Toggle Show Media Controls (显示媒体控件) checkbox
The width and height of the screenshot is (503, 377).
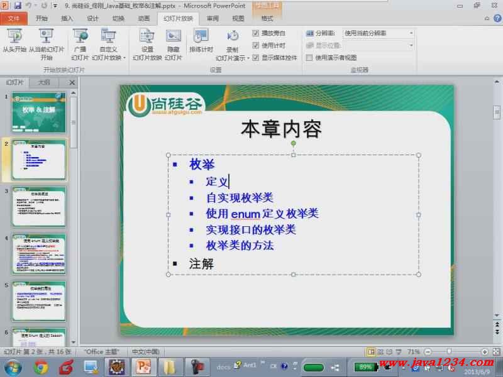[x=256, y=58]
